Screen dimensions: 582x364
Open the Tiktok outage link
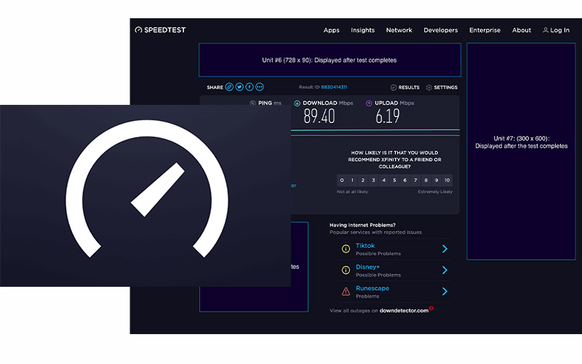coord(365,245)
